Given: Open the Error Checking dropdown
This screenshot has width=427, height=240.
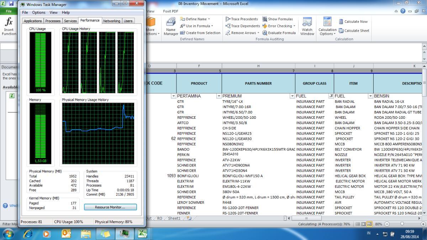Looking at the screenshot, I should [x=279, y=26].
